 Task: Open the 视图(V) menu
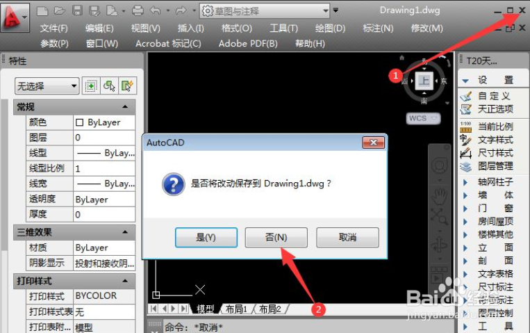coord(145,29)
